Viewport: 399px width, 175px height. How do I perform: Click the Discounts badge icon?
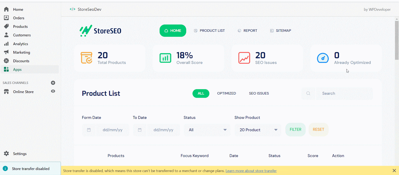coord(7,61)
